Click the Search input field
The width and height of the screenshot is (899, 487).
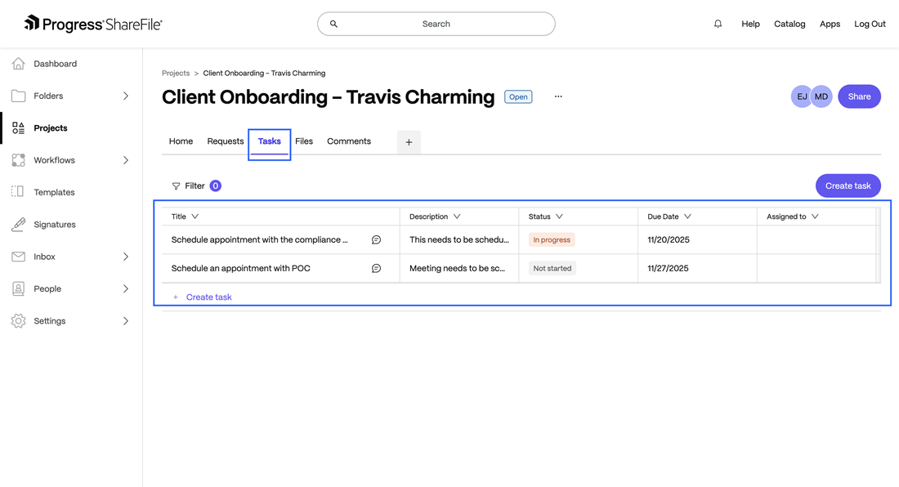pos(436,24)
